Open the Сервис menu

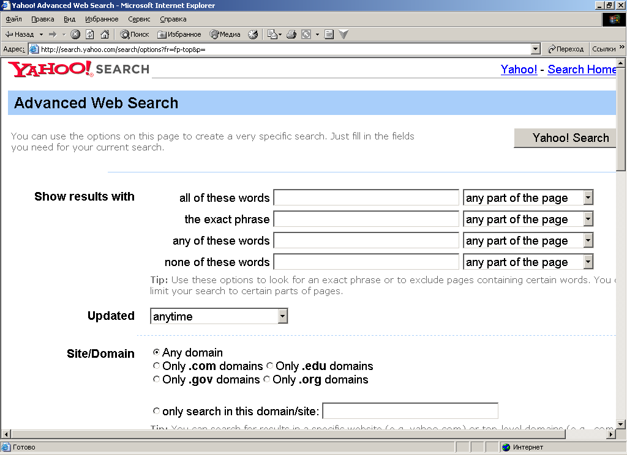(x=139, y=19)
